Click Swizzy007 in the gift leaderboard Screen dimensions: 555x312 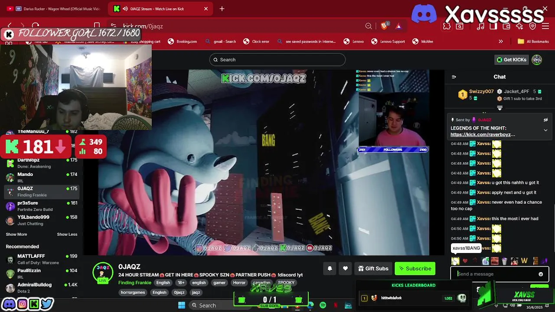[481, 91]
